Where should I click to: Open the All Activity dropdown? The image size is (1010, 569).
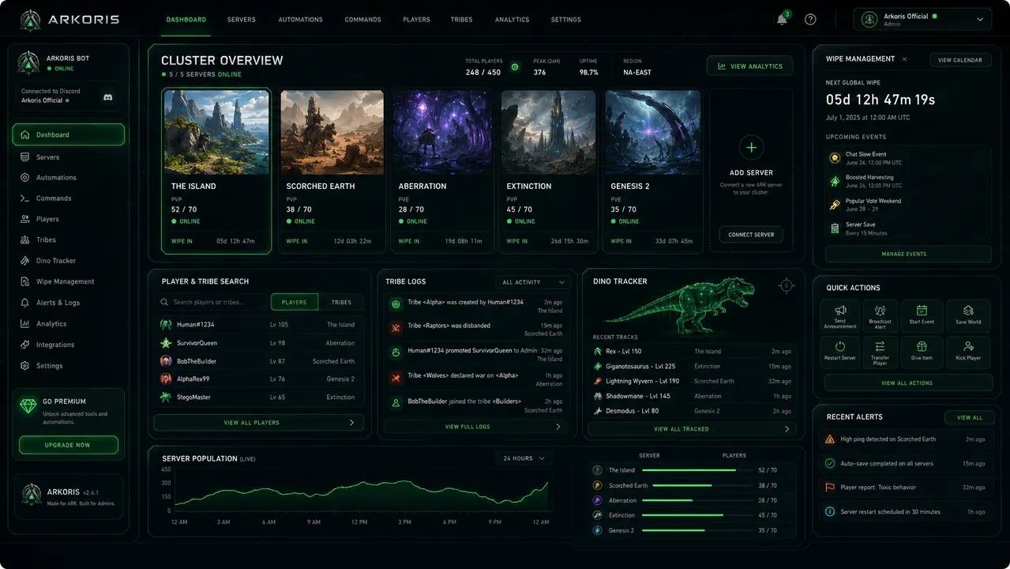point(533,282)
